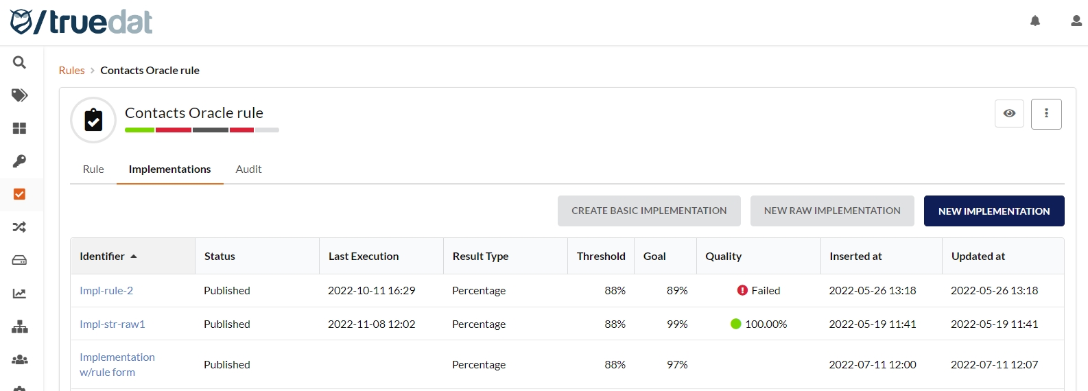Switch to the Rule tab

(93, 169)
